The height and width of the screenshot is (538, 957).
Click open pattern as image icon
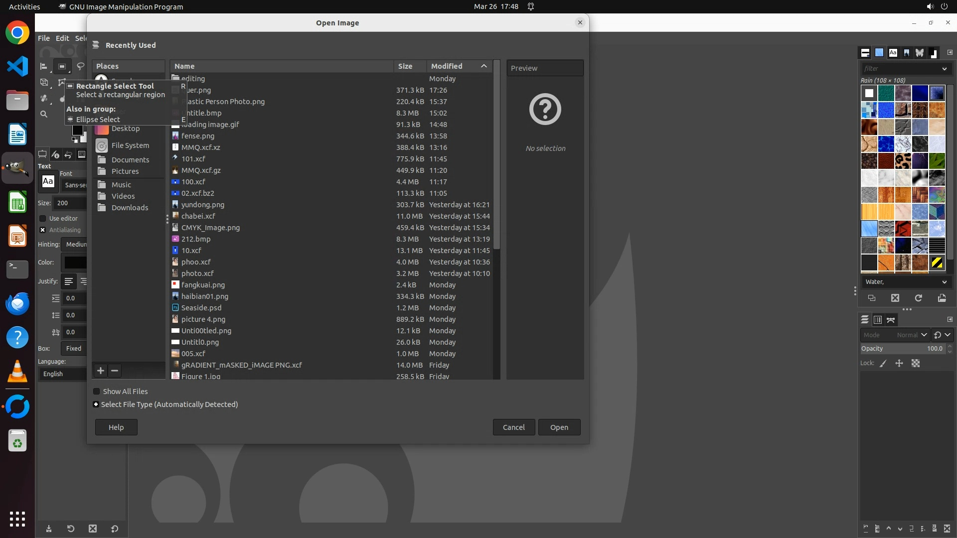(x=942, y=298)
